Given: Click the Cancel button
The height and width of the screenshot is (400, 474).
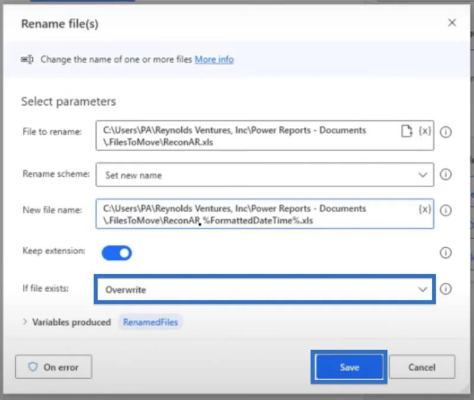Looking at the screenshot, I should click(x=422, y=367).
